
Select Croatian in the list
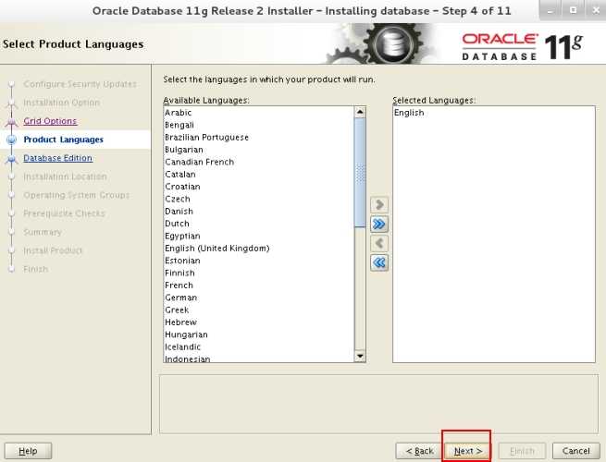coord(258,187)
